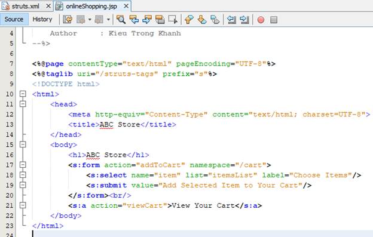Viewport: 373px width, 237px height.
Task: Click the 'viewCart' action value
Action: click(x=145, y=205)
